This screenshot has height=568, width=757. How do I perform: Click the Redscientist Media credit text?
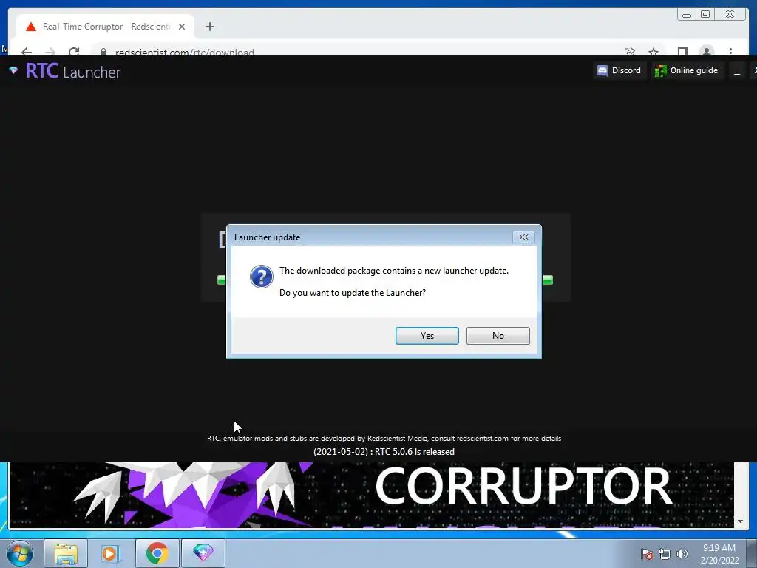coord(384,438)
